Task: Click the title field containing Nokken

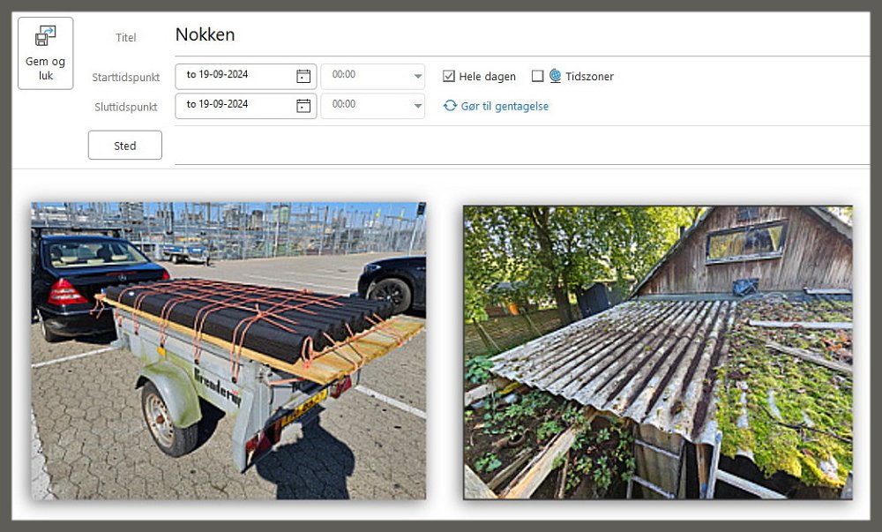Action: click(520, 35)
